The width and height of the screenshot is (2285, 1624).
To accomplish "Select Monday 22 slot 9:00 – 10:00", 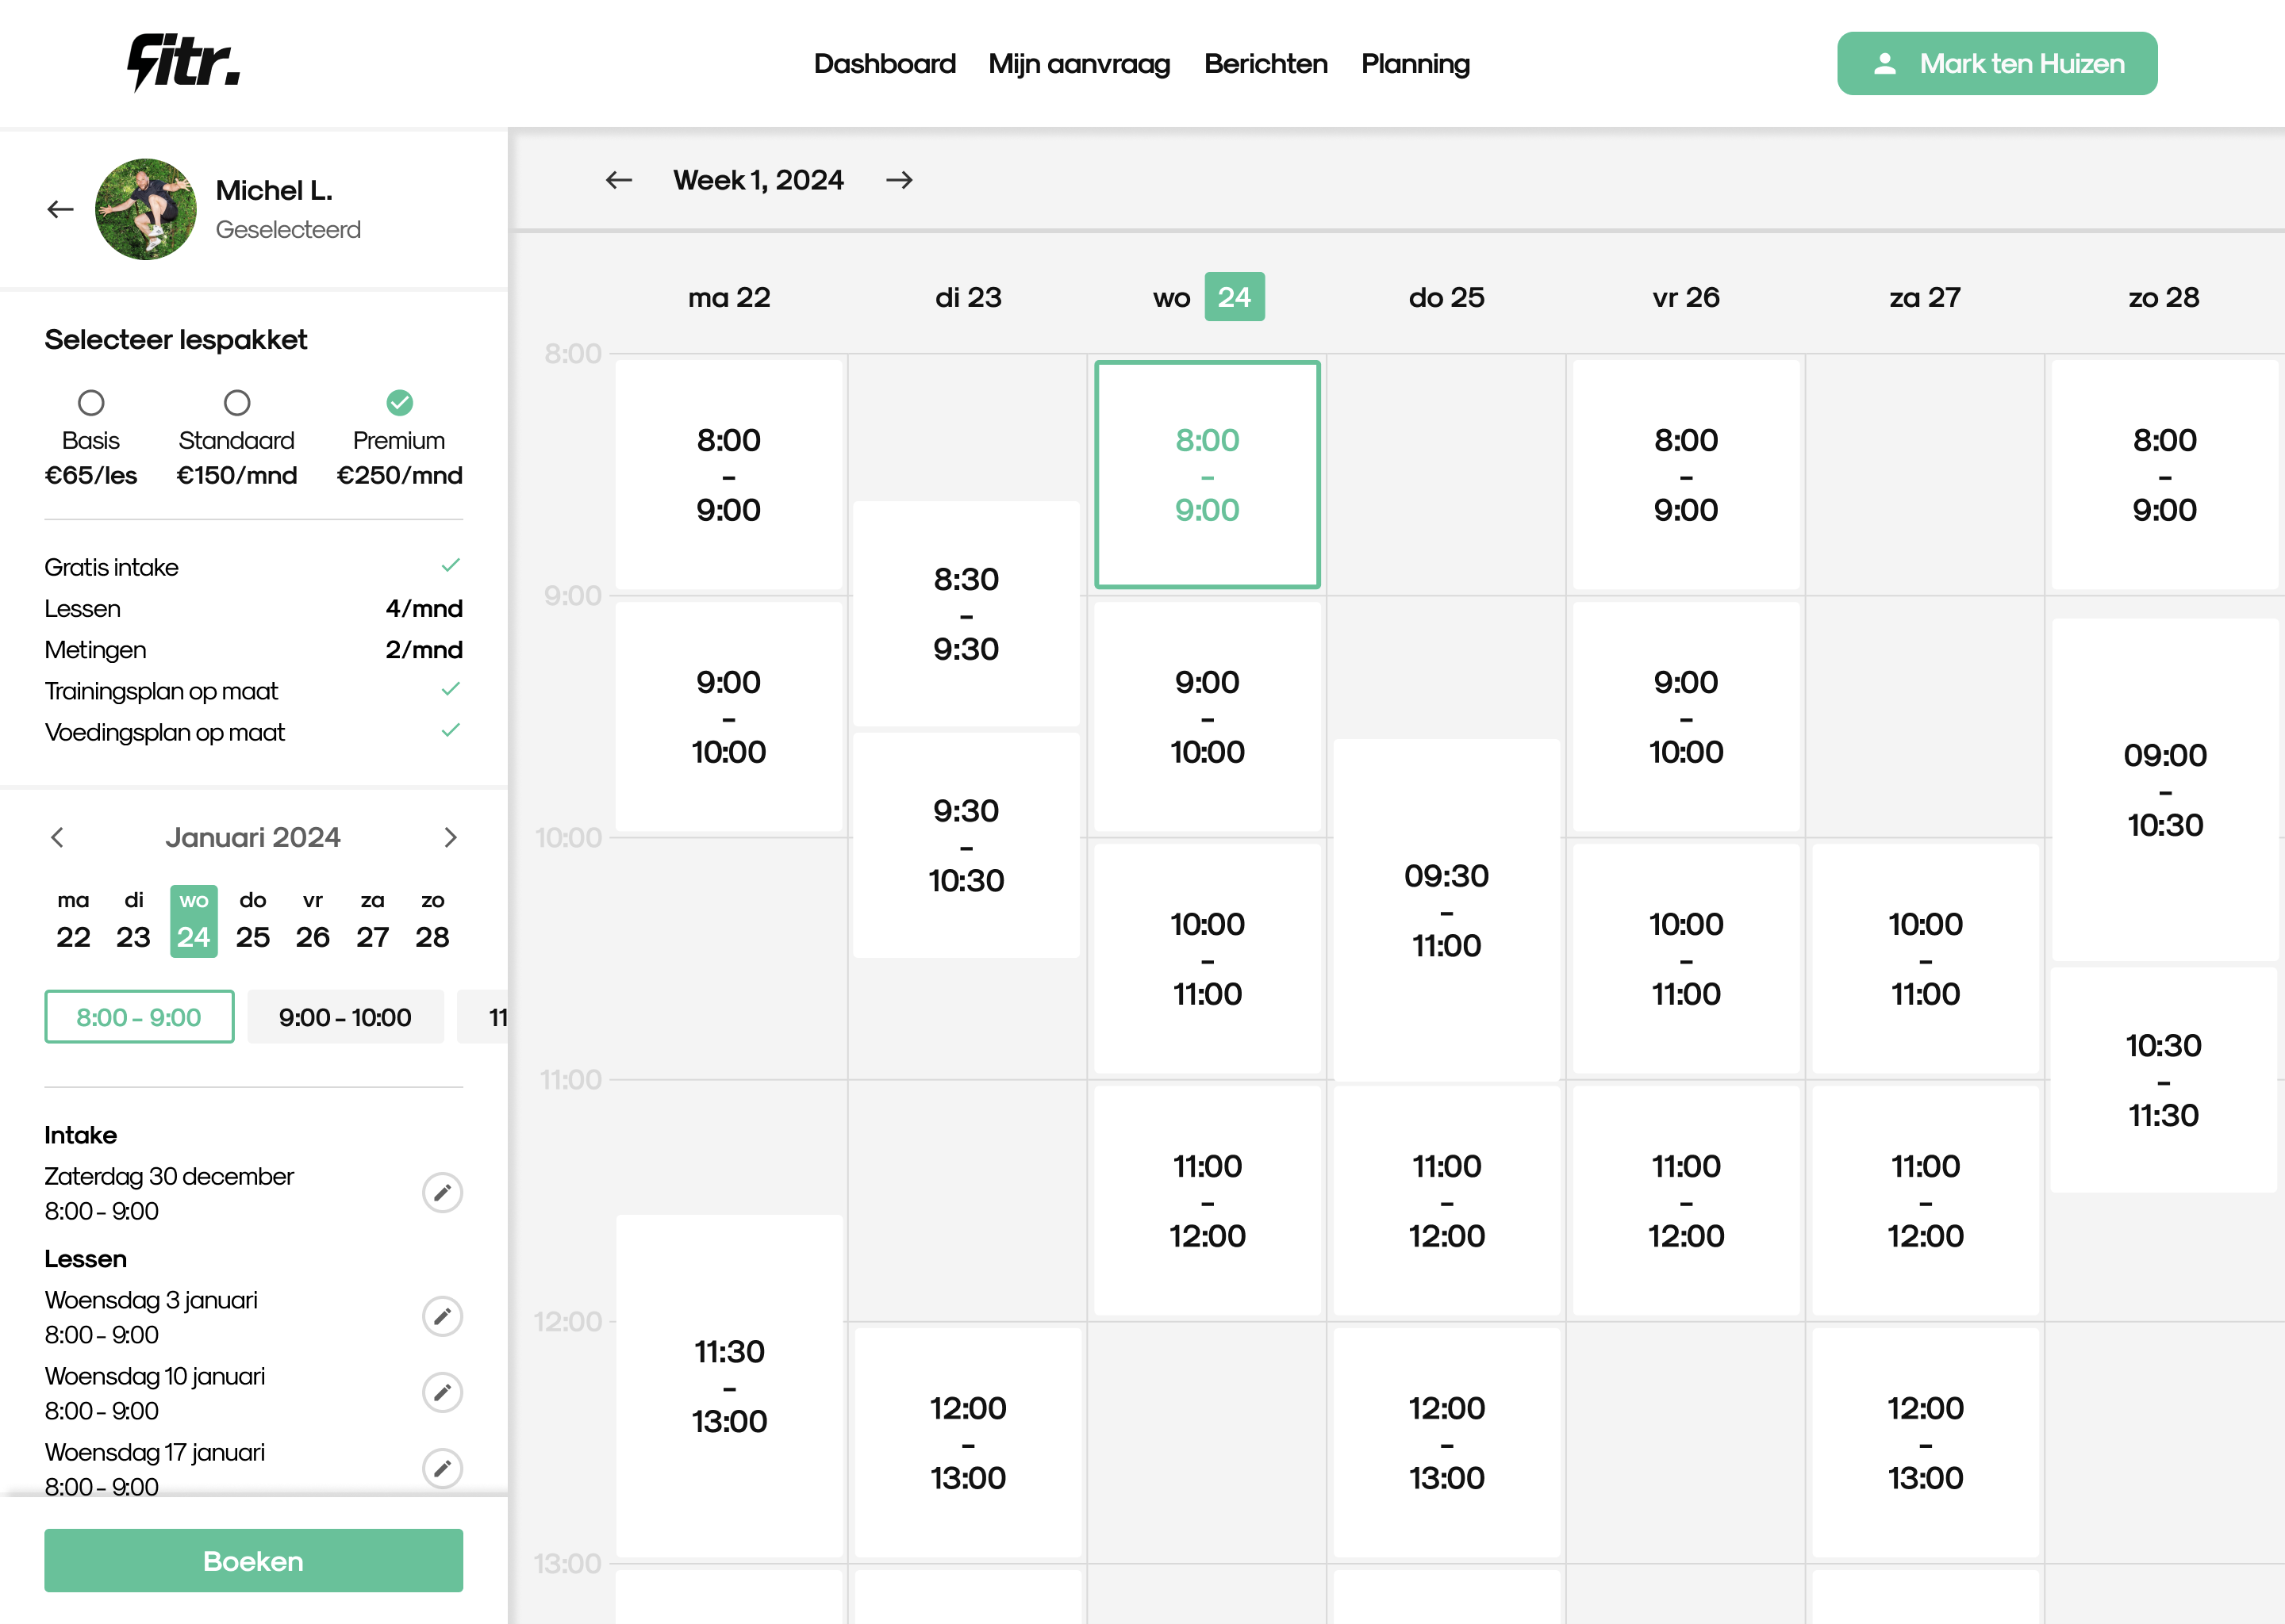I will coord(728,717).
